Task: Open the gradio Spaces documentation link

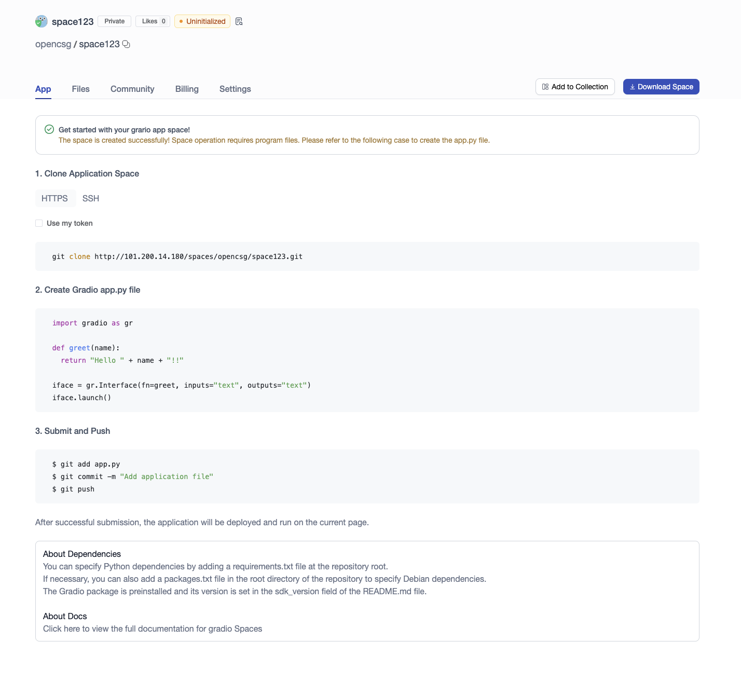Action: coord(153,629)
